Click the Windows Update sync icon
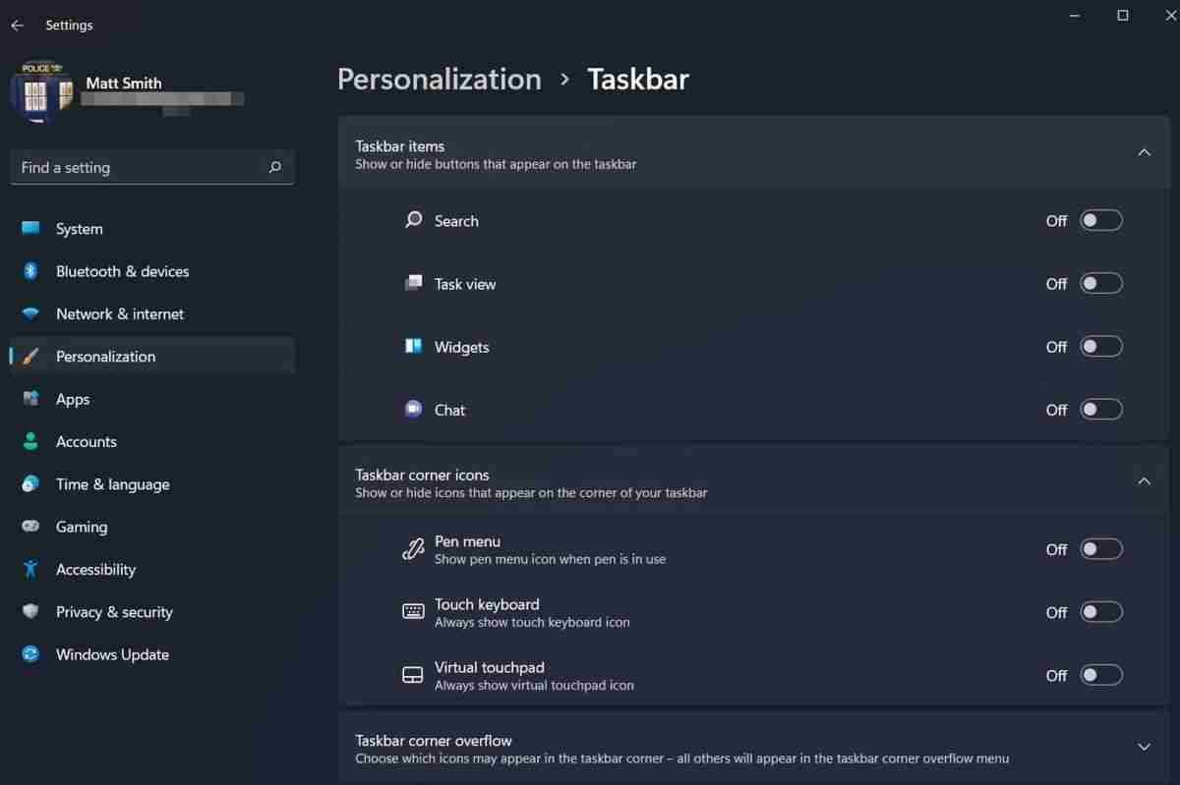1180x785 pixels. tap(30, 654)
